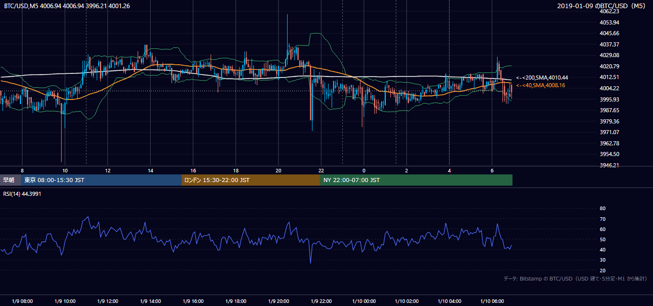Screen dimensions: 653x306
Task: Select the 早朝 session bar
Action: pos(10,180)
